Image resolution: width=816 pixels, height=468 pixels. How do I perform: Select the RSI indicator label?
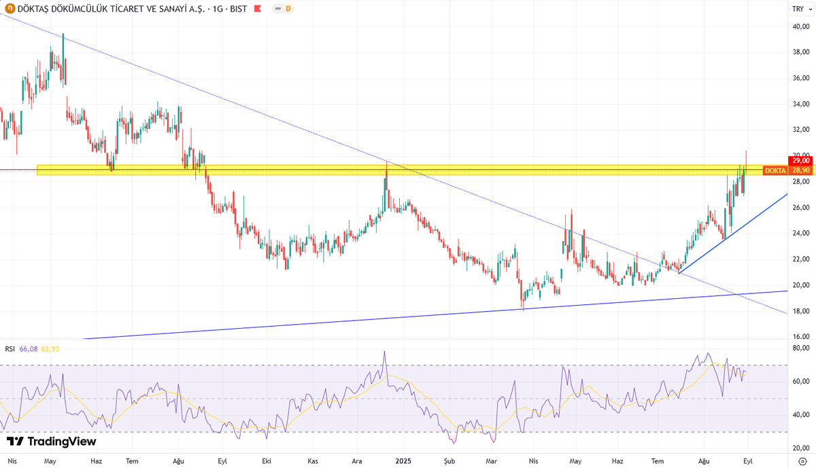(x=10, y=348)
